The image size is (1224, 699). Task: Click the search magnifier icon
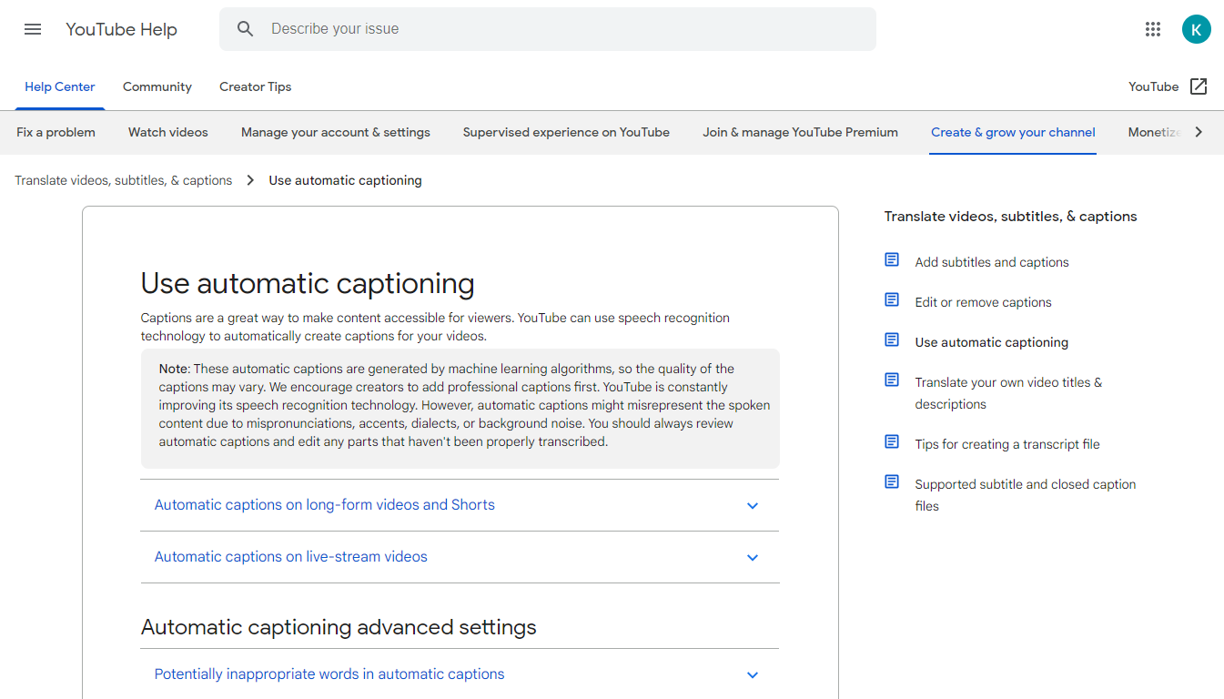[x=246, y=29]
